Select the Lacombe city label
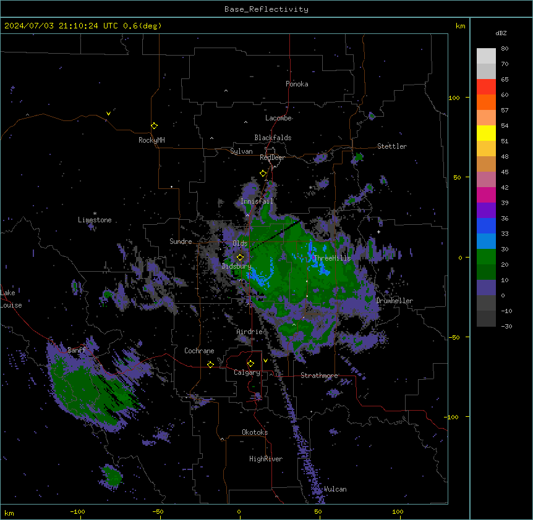 [x=278, y=118]
